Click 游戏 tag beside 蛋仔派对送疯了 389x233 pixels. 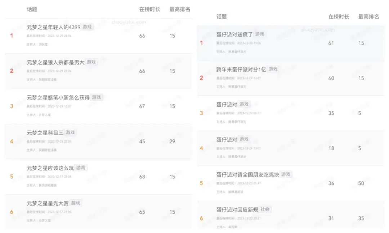[259, 34]
